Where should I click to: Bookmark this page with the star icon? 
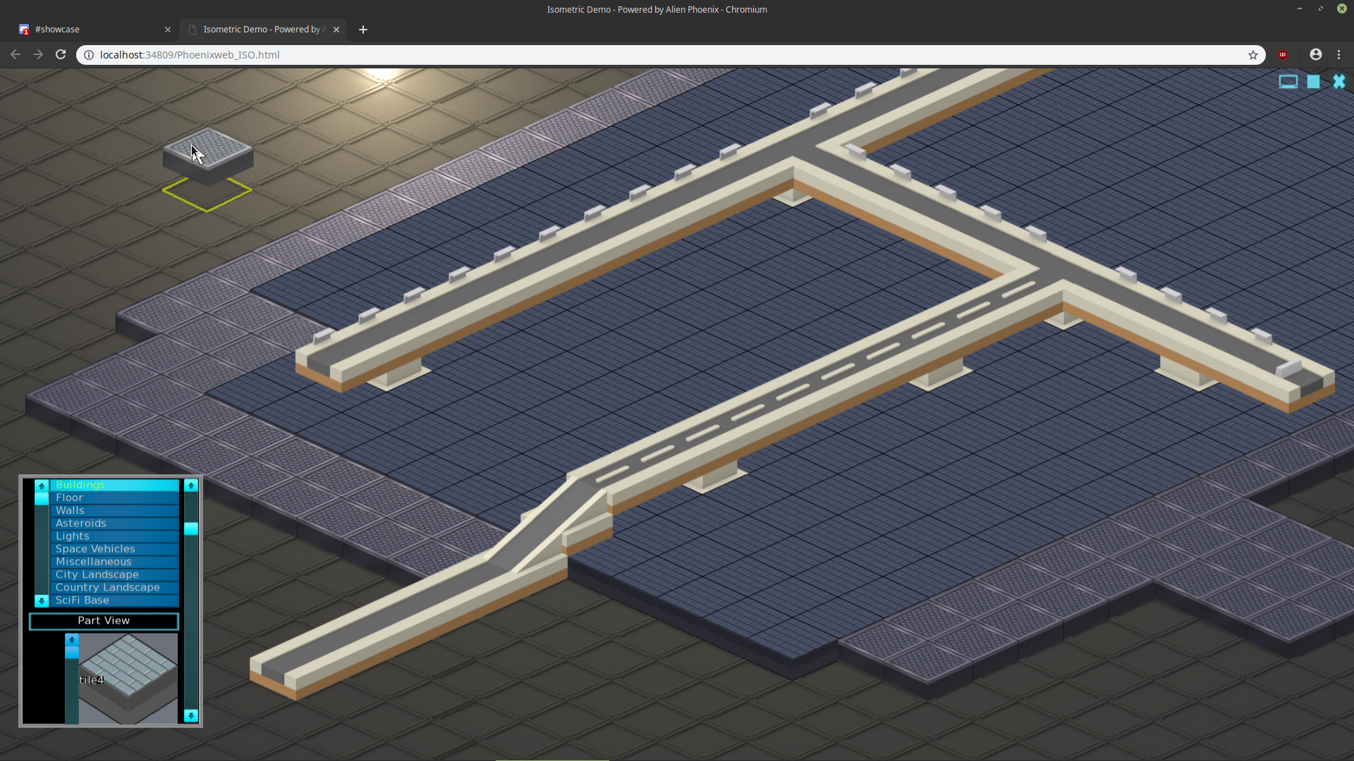click(x=1253, y=55)
